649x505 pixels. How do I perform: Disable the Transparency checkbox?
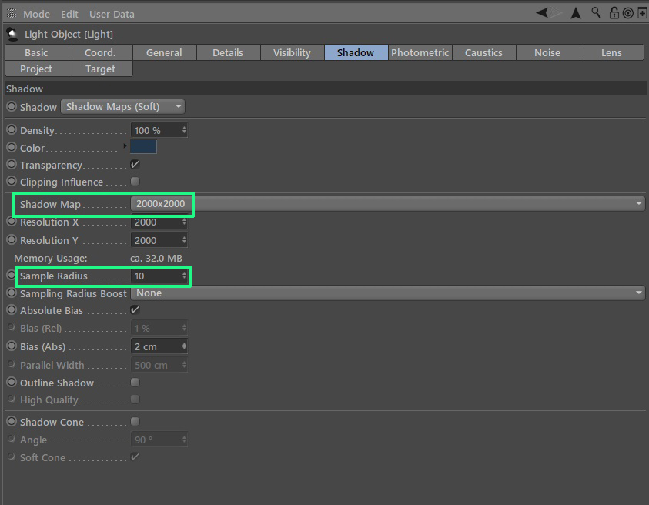(135, 164)
